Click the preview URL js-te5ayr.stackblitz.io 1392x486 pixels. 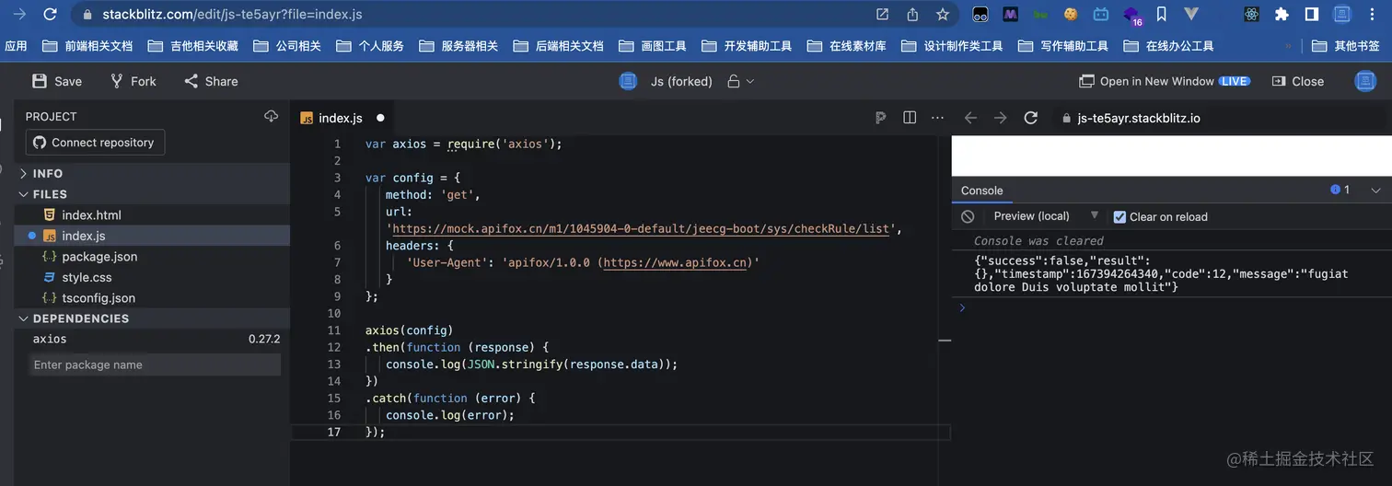tap(1139, 118)
